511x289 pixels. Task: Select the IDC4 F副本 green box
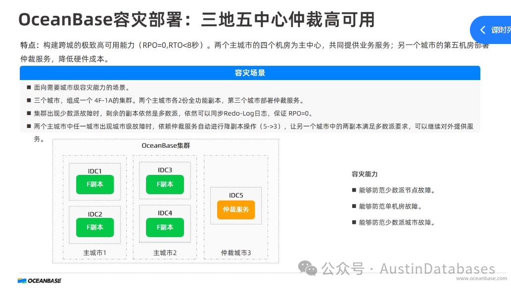click(165, 227)
